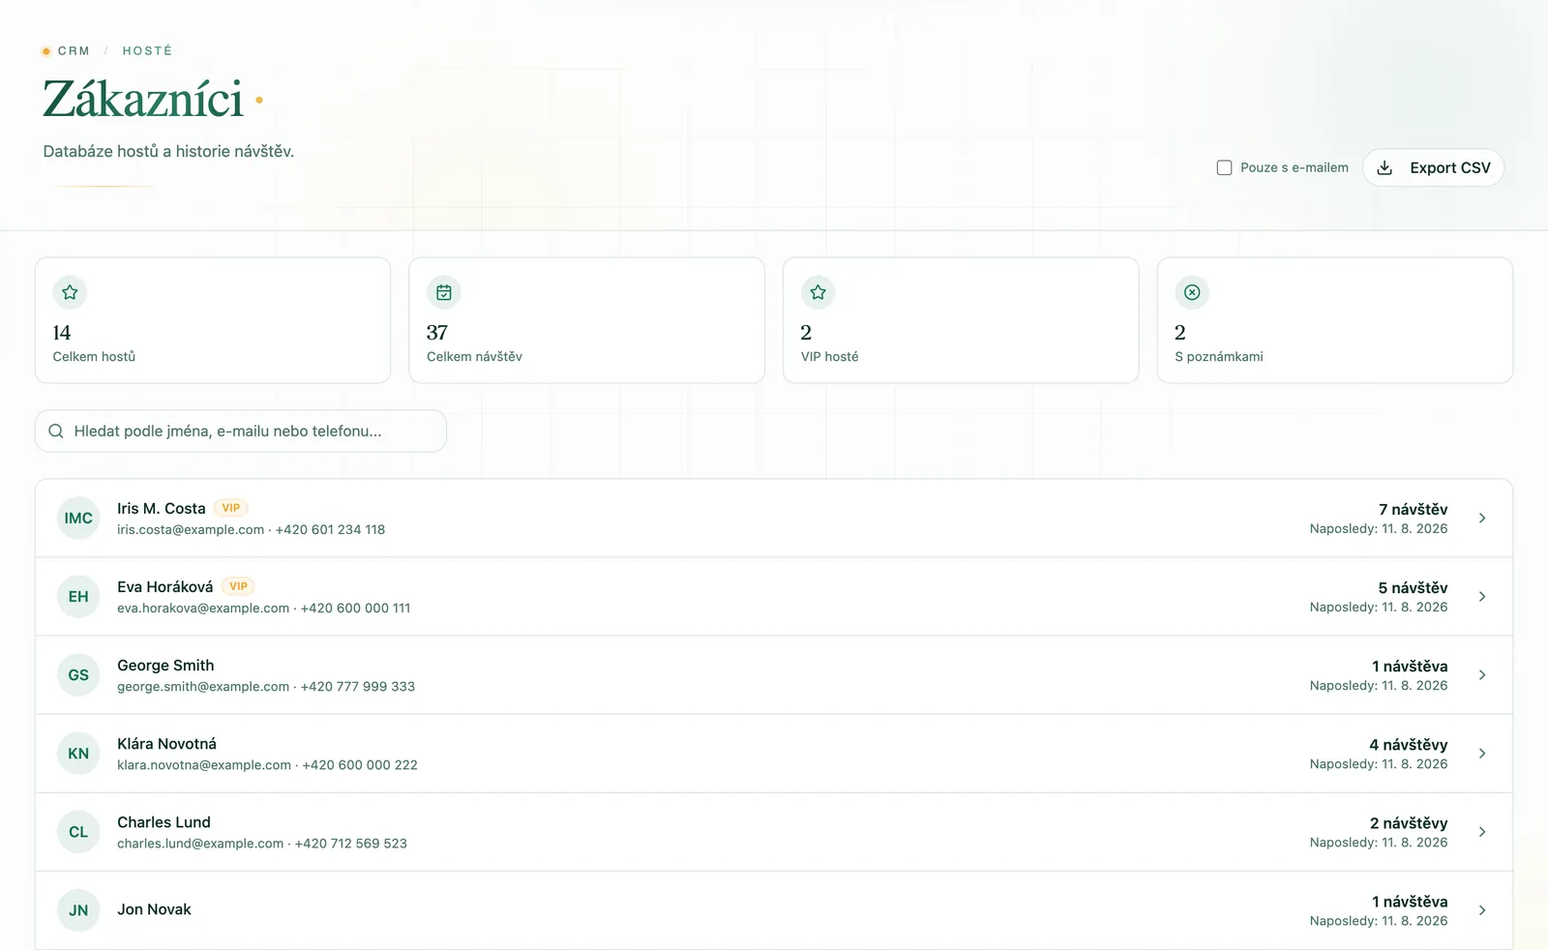Click the 2 návštěvy count
The width and height of the screenshot is (1548, 950).
pyautogui.click(x=1409, y=823)
